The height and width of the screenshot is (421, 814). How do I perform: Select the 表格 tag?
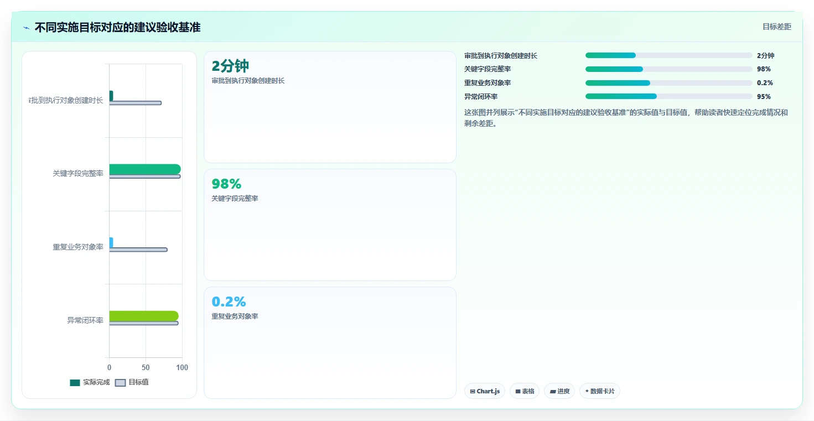coord(525,391)
